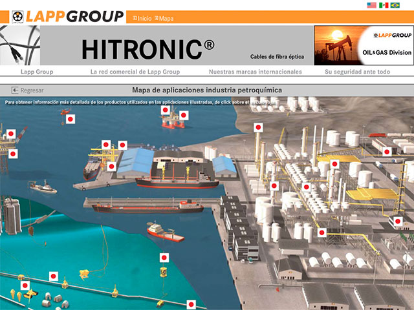Select red marker above yellow subsea ROV
414x310 pixels.
coord(25,285)
